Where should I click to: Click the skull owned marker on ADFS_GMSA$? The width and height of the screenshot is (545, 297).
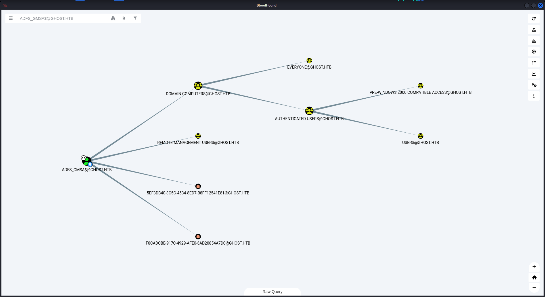click(x=83, y=158)
